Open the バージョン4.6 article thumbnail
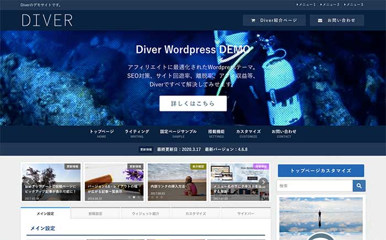The width and height of the screenshot is (386, 240). pos(114,182)
